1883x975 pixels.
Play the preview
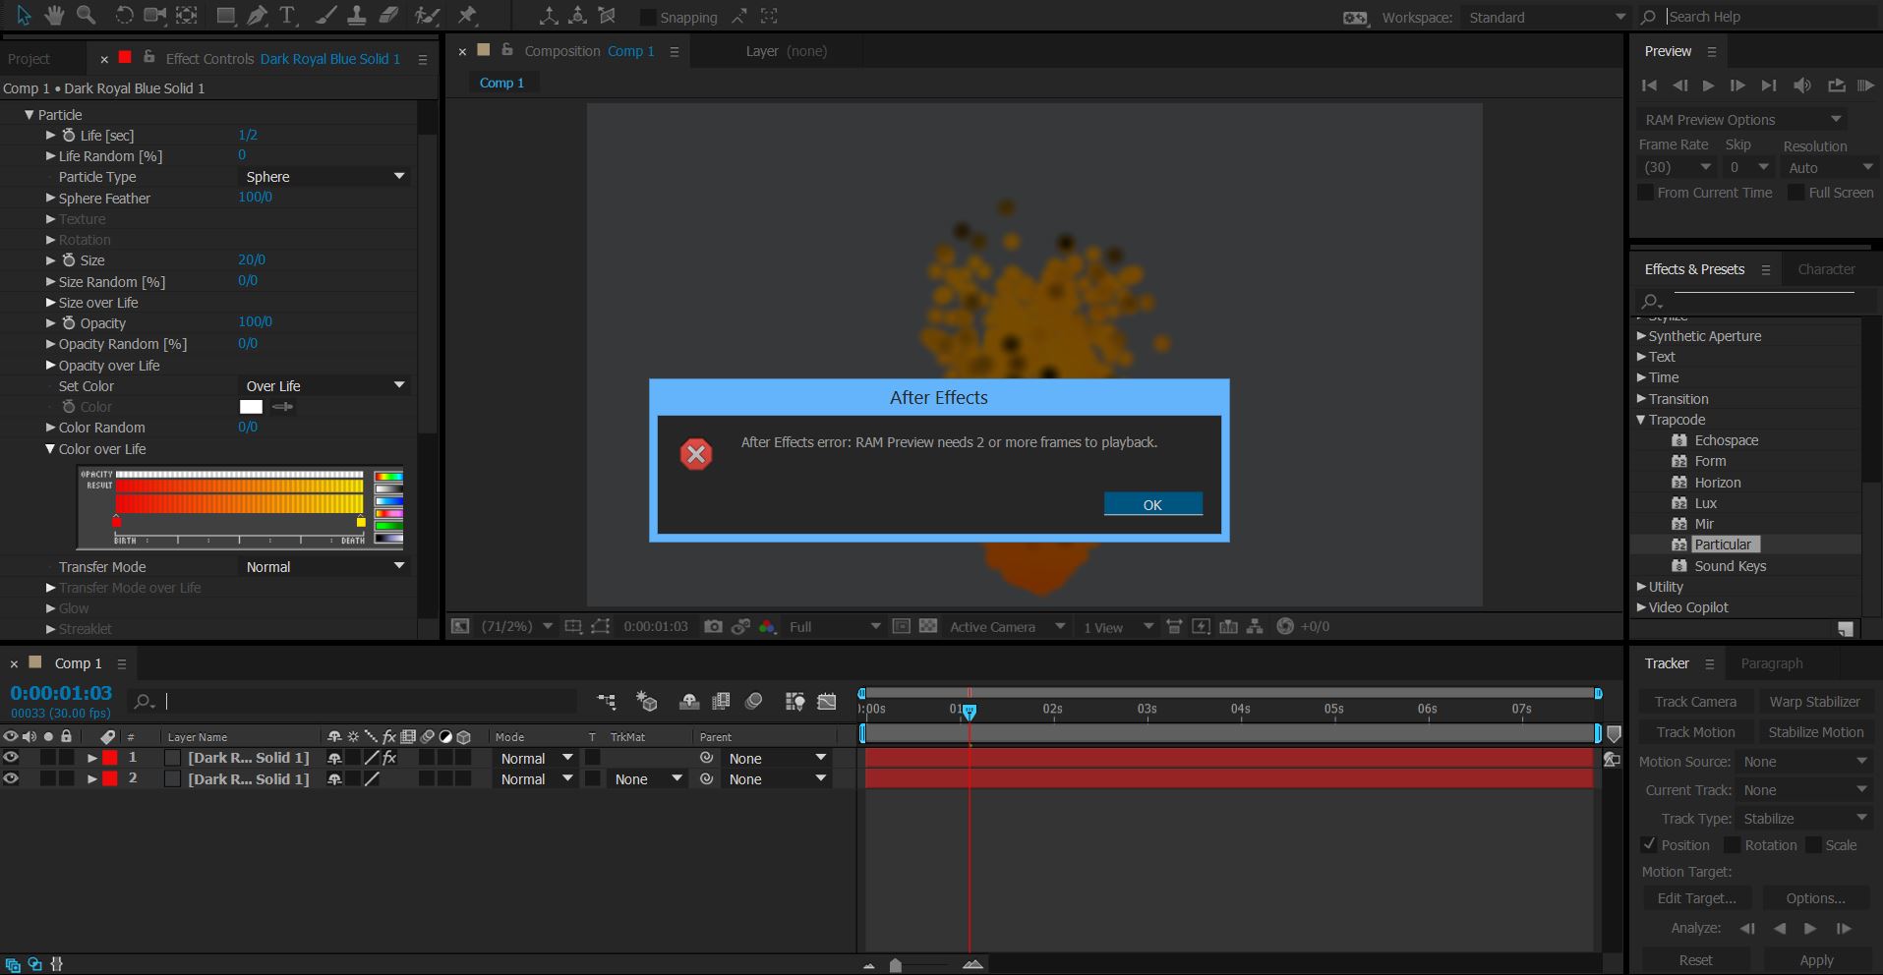point(1708,86)
